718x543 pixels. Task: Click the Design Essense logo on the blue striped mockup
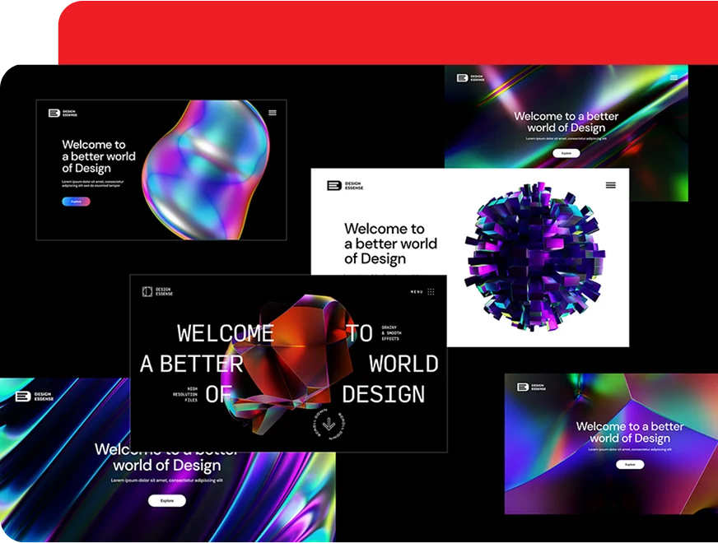tap(33, 397)
